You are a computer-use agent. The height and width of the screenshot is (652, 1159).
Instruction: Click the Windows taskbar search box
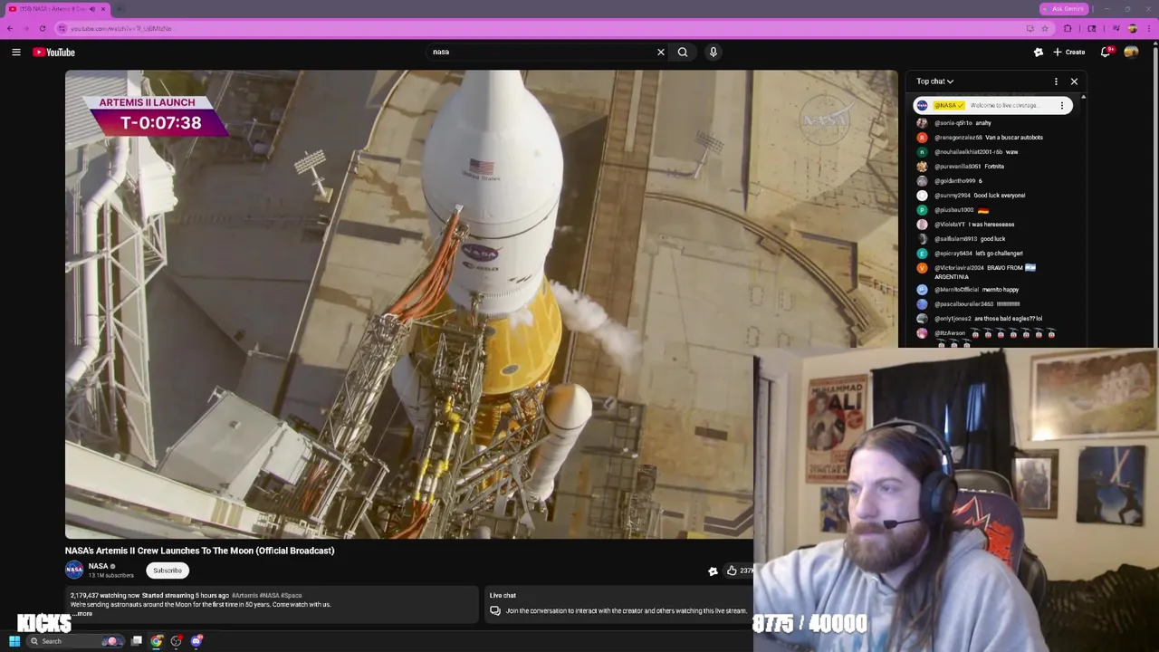point(77,641)
